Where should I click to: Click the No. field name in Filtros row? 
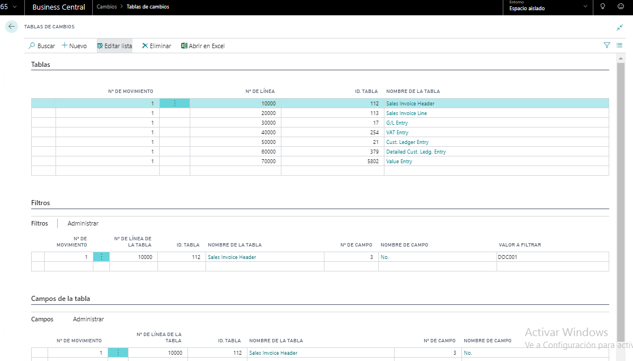(384, 257)
